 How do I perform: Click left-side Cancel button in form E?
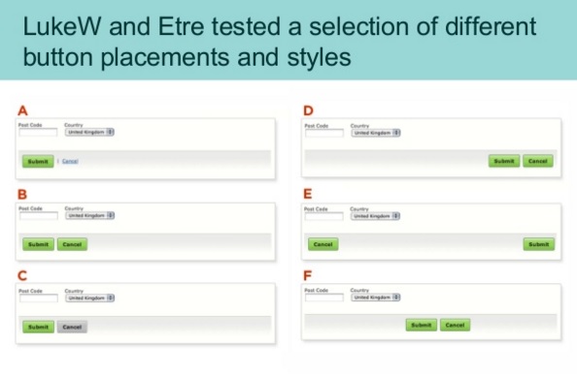[x=323, y=244]
